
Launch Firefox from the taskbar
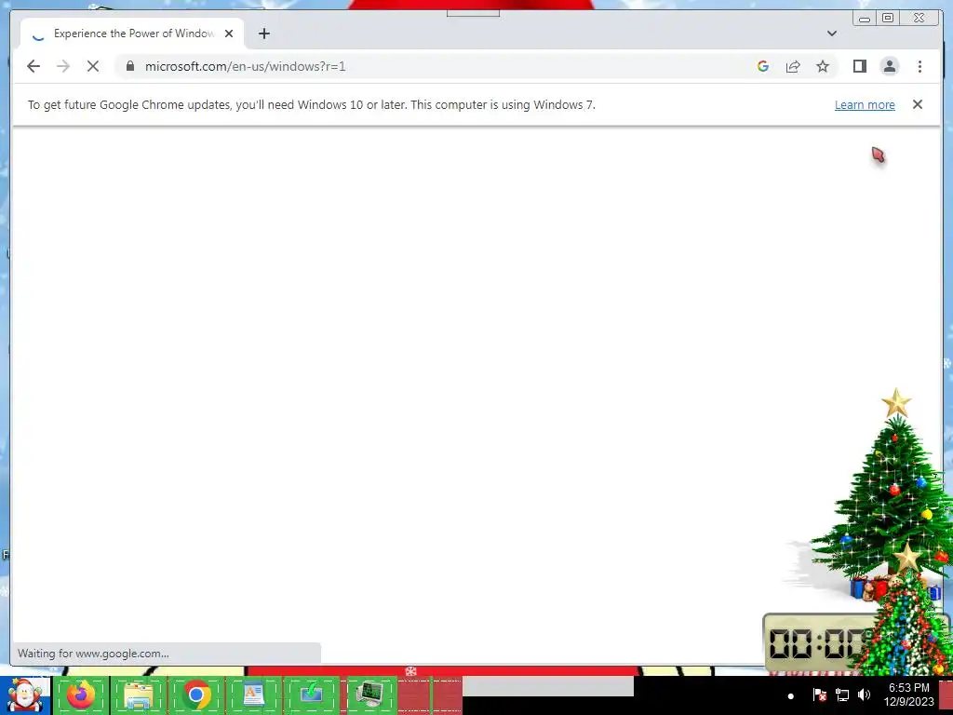81,695
